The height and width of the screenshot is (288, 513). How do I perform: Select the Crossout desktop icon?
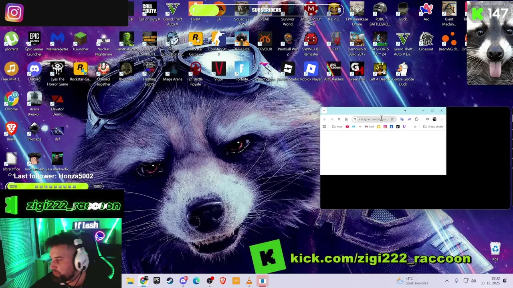click(426, 42)
